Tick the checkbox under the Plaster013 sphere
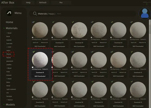151x108 pixels. coord(33,67)
